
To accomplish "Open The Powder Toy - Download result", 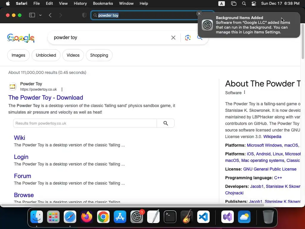I will [46, 98].
